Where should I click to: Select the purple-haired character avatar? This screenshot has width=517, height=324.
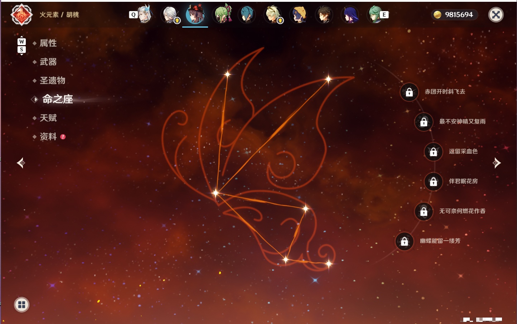350,15
